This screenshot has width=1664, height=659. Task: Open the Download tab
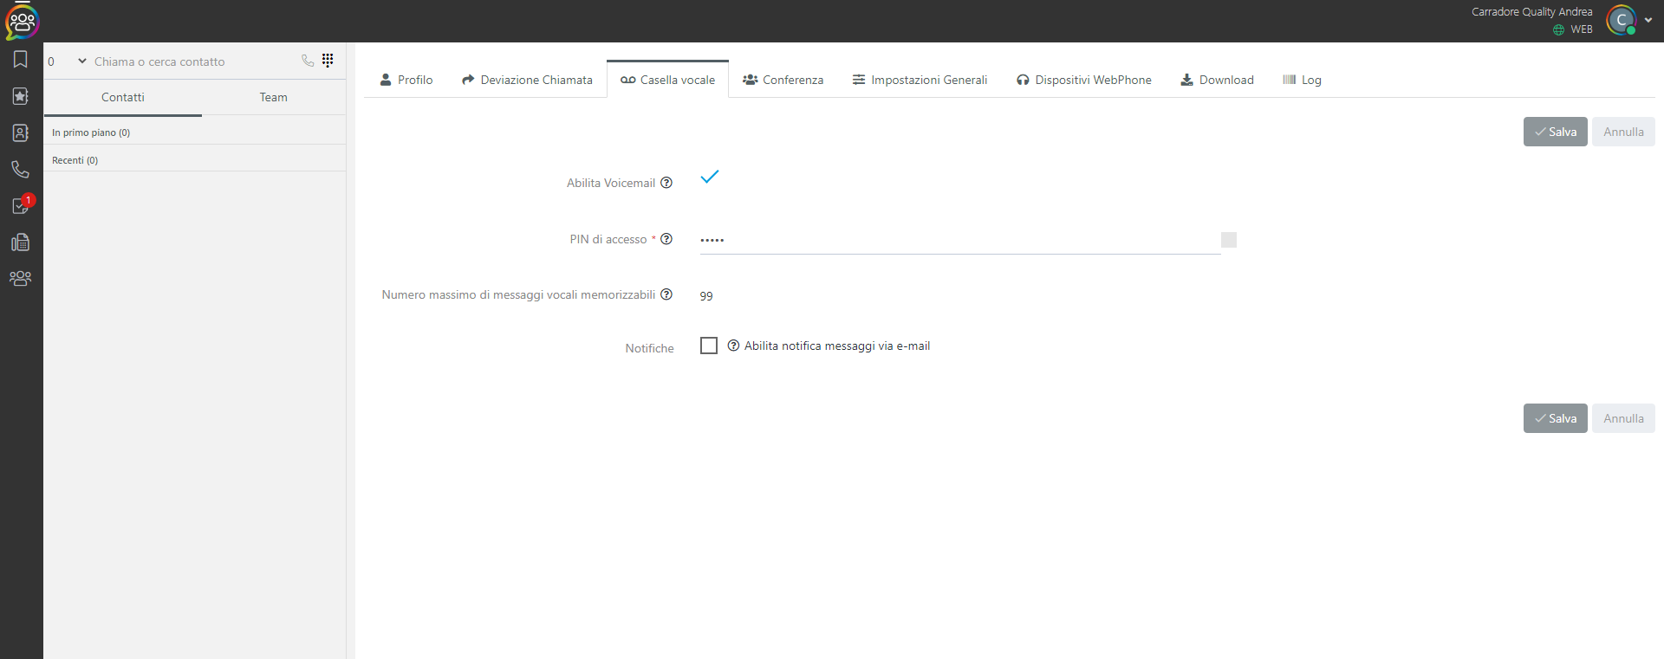[1217, 80]
